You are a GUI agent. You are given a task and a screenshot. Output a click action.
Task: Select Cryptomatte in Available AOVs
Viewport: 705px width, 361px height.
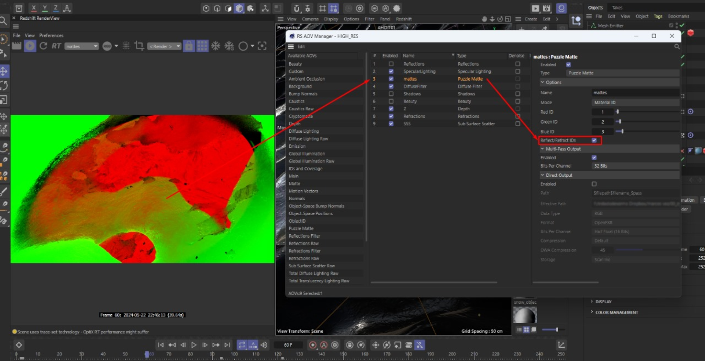(301, 116)
